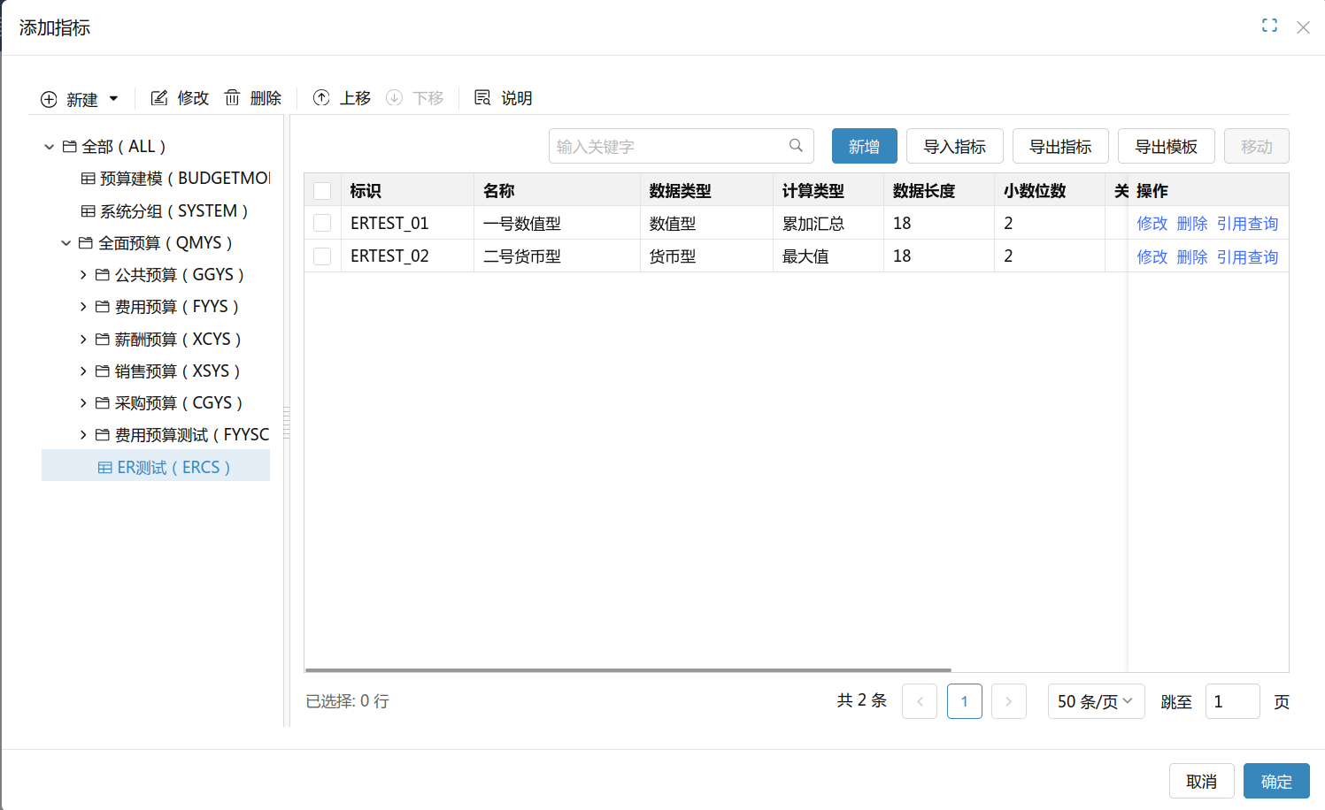This screenshot has height=810, width=1325.
Task: Click the fullscreen icon in dialog header
Action: [1269, 26]
